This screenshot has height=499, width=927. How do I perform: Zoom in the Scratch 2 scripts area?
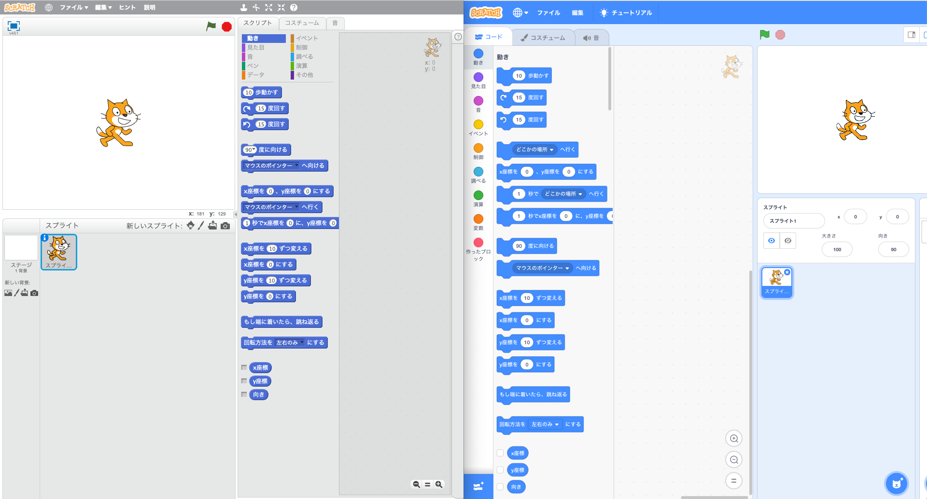coord(439,485)
